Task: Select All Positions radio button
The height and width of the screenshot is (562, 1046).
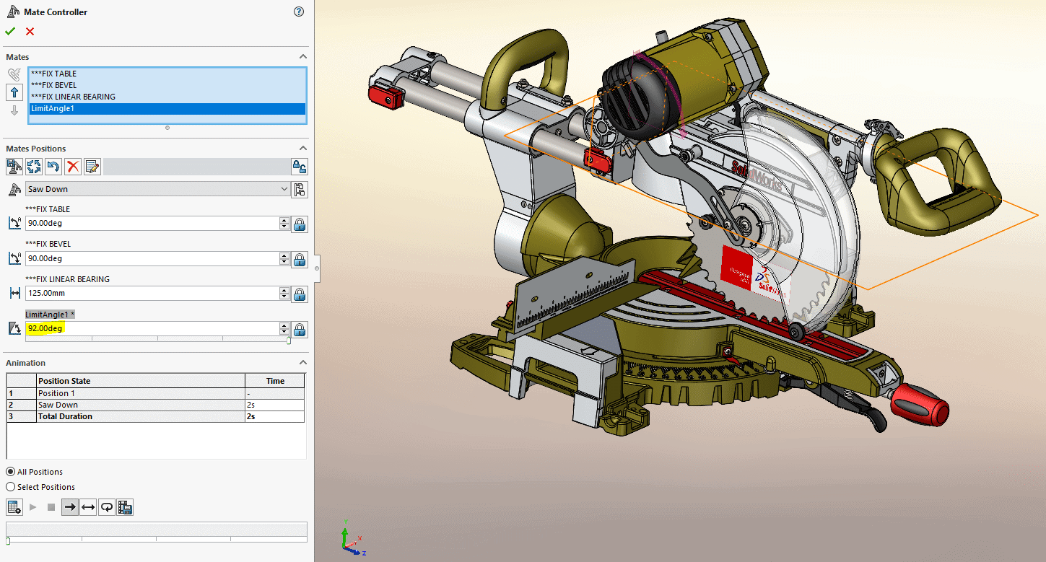Action: pos(10,472)
